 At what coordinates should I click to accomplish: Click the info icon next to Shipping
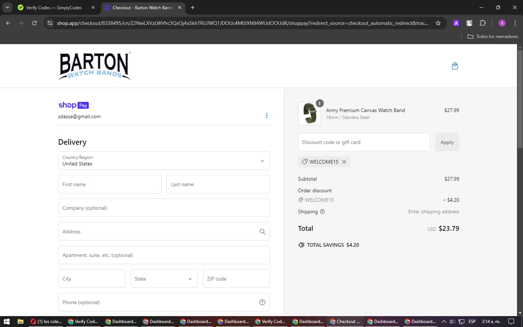322,212
